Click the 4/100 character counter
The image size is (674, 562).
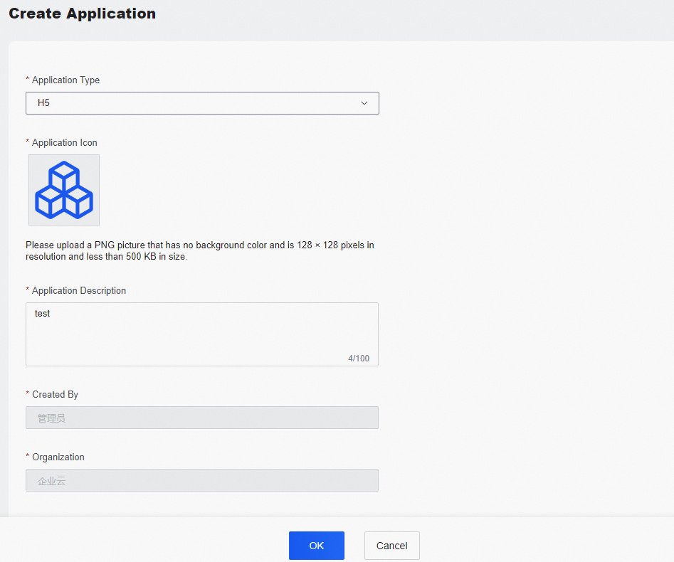pyautogui.click(x=359, y=358)
